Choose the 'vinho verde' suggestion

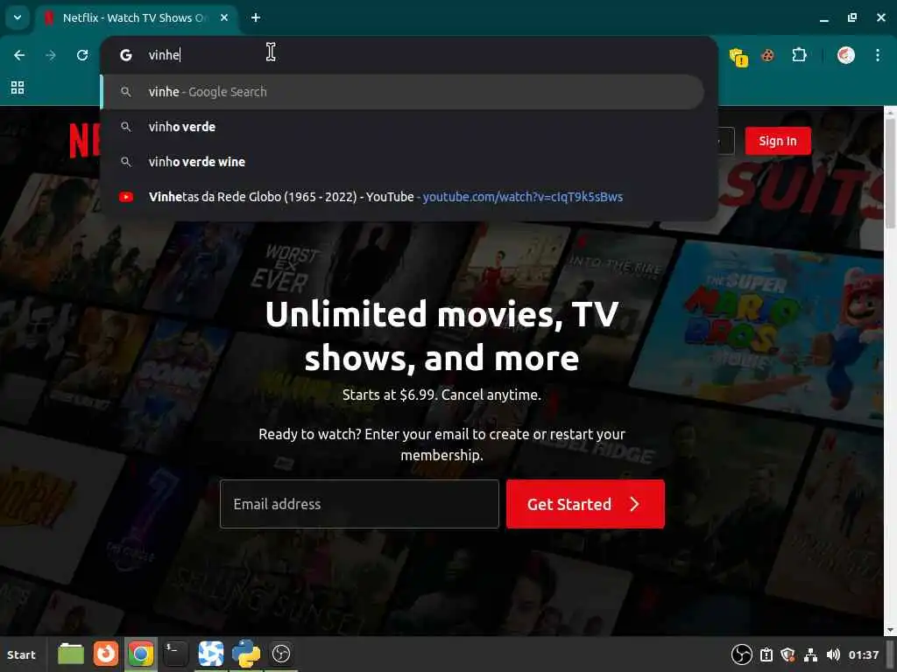402,127
